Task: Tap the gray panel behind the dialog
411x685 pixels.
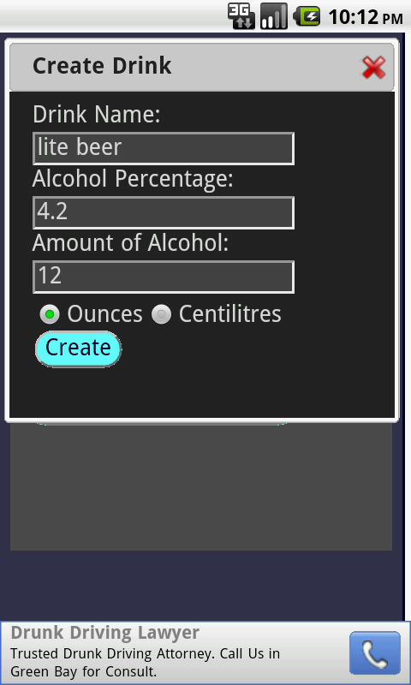Action: [201, 487]
